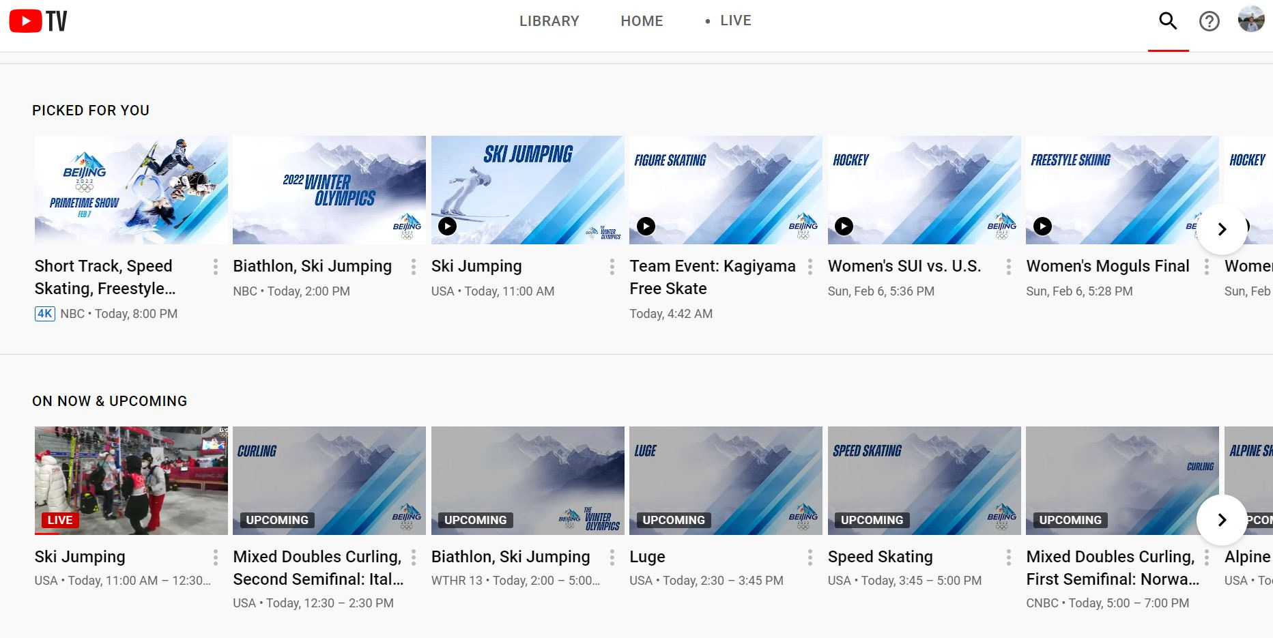Open options for Biathlon, Ski Jumping on NBC

(x=414, y=267)
